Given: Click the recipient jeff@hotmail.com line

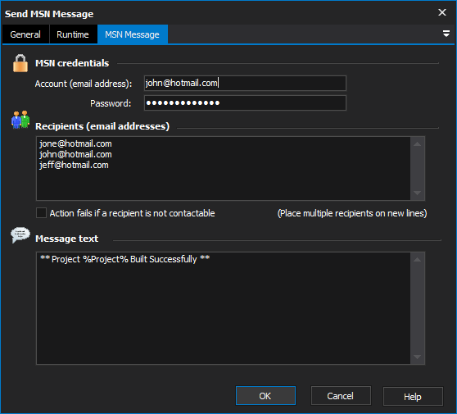Looking at the screenshot, I should [74, 165].
